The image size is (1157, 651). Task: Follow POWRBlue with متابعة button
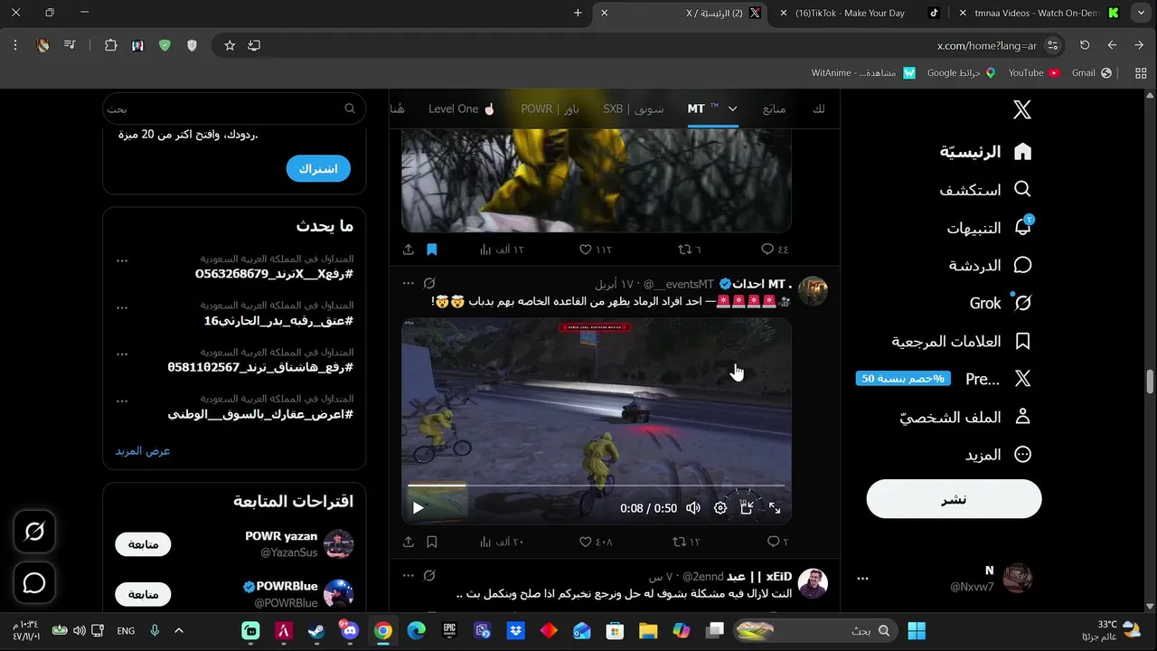(x=143, y=594)
